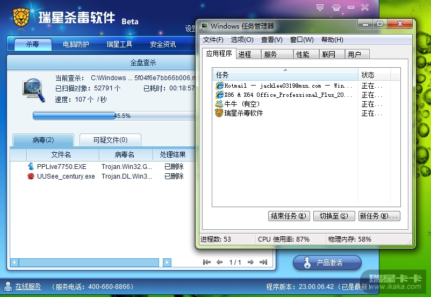Screen dimensions: 431x297
Task: Click the virus list horizontal scrollbar thumb
Action: (x=89, y=263)
